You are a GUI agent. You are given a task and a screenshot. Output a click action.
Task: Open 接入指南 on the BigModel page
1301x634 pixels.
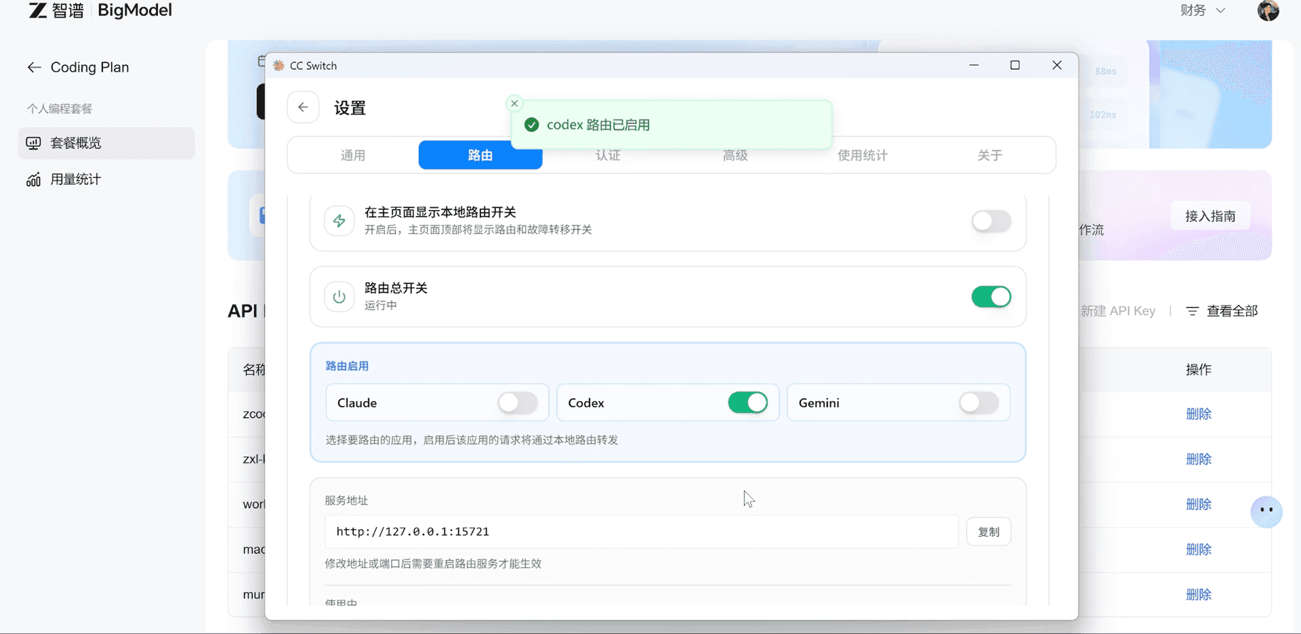[1210, 216]
